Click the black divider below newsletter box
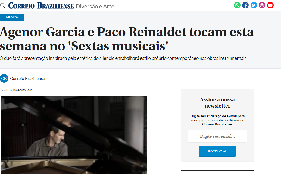281x174 pixels. coord(217,171)
